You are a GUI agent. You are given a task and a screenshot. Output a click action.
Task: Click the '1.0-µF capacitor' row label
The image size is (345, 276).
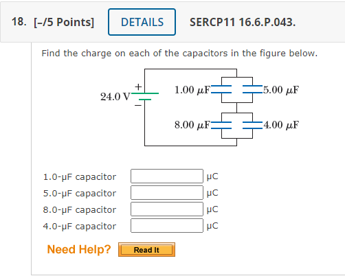(x=80, y=177)
